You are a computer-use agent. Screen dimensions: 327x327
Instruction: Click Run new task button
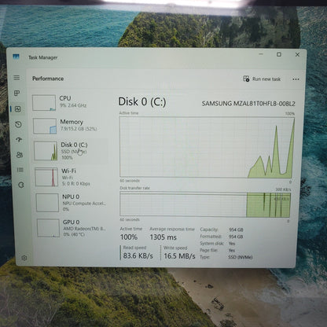[262, 79]
